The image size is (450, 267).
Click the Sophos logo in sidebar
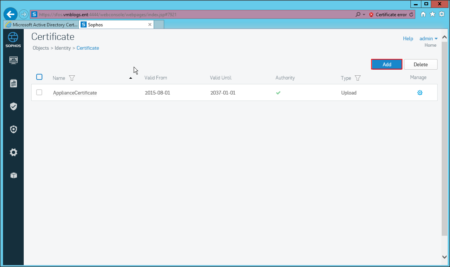click(x=13, y=40)
